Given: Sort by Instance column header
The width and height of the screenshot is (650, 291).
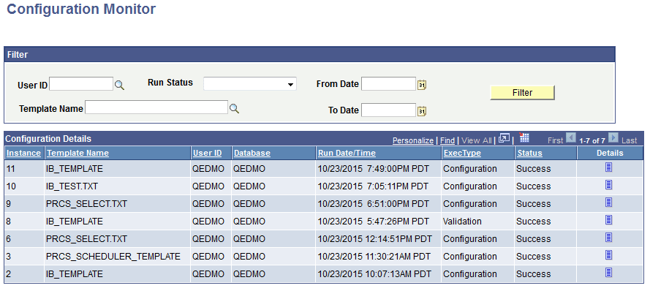Looking at the screenshot, I should [23, 153].
